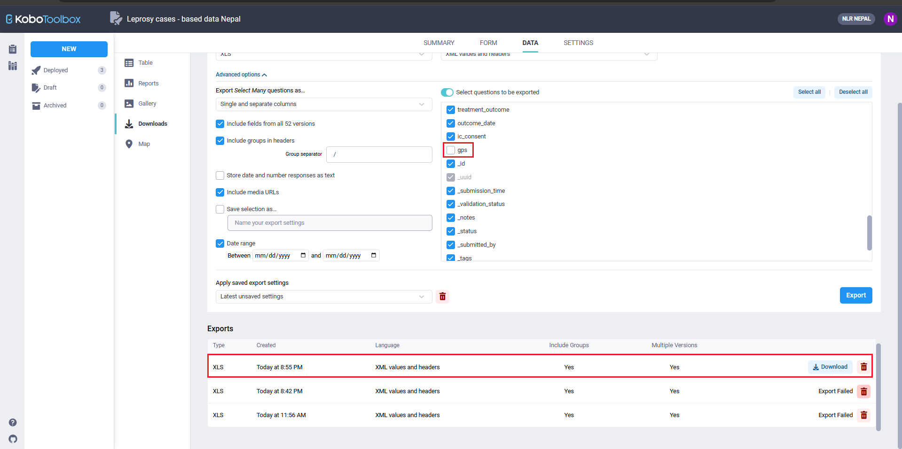Click the projects list icon in left rail
902x449 pixels.
(13, 49)
